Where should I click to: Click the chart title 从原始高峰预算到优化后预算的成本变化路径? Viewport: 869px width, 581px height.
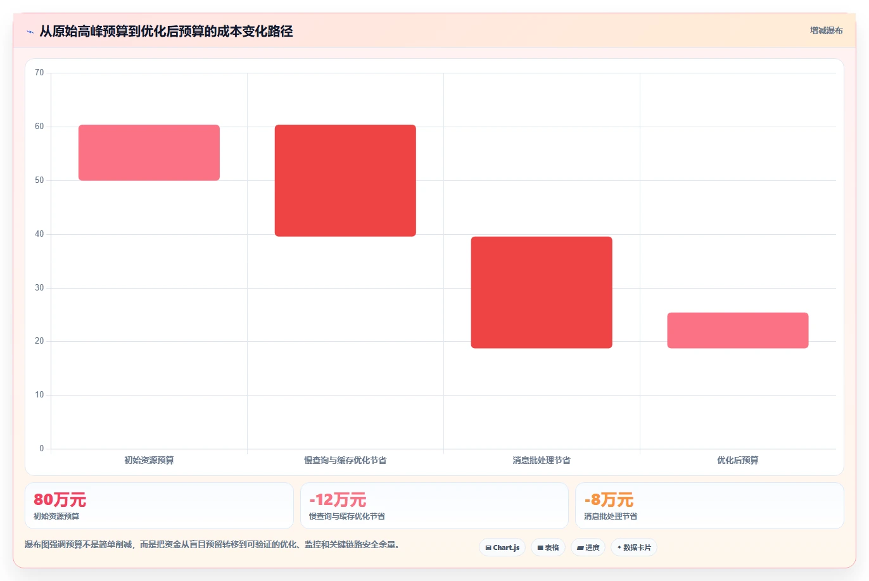coord(166,31)
